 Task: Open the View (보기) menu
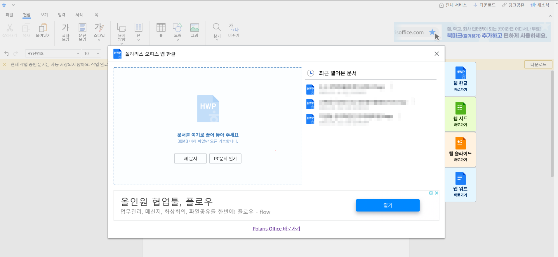click(x=44, y=15)
